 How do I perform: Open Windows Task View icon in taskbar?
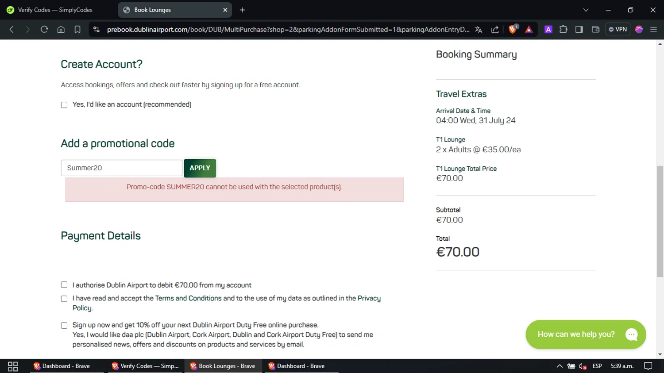[x=13, y=366]
